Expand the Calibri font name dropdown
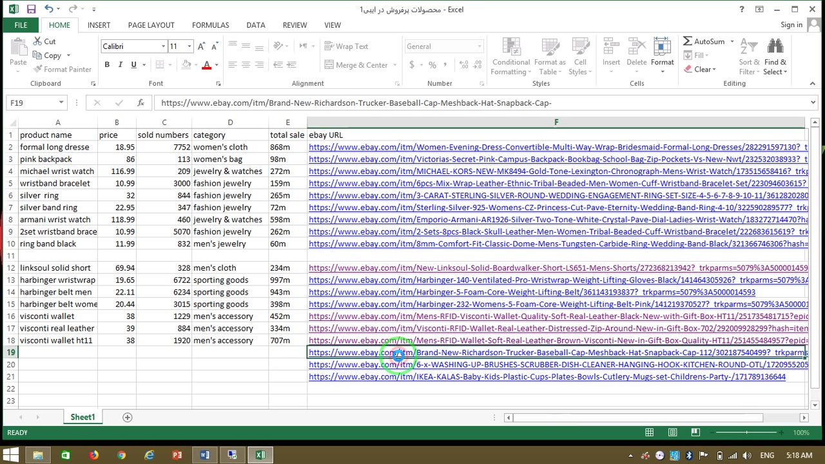Viewport: 825px width, 464px height. [x=163, y=46]
